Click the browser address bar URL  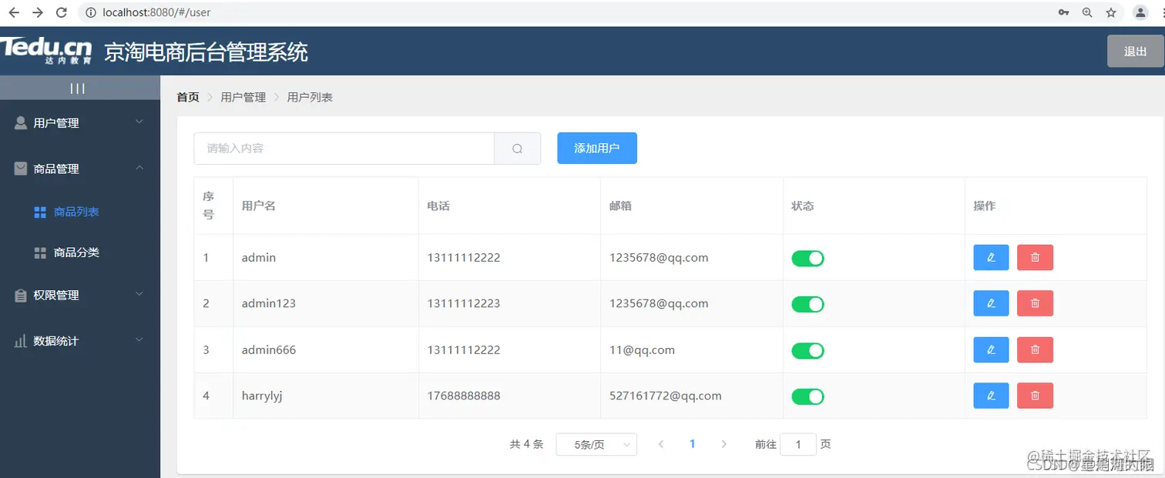click(156, 12)
